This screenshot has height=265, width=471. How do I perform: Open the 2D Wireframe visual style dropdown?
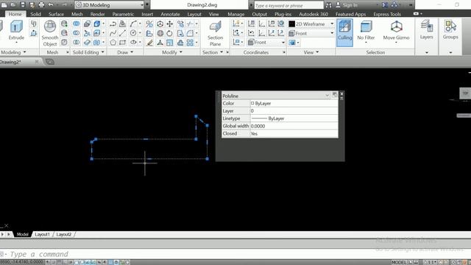(311, 24)
